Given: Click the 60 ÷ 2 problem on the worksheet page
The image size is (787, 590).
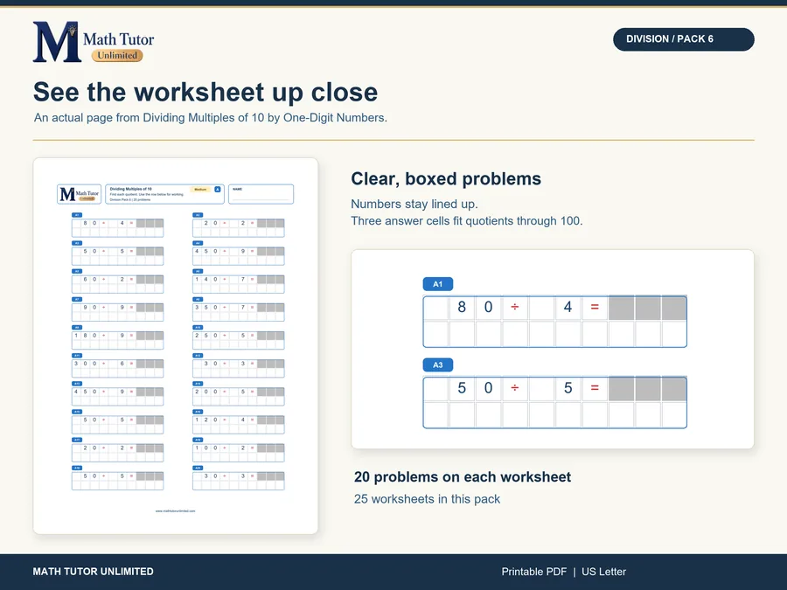Looking at the screenshot, I should (117, 284).
